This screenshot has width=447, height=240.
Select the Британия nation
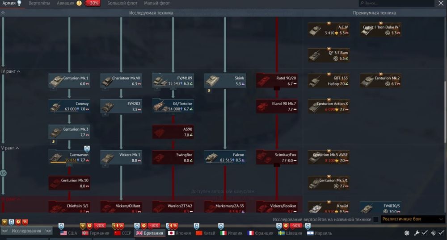click(150, 233)
